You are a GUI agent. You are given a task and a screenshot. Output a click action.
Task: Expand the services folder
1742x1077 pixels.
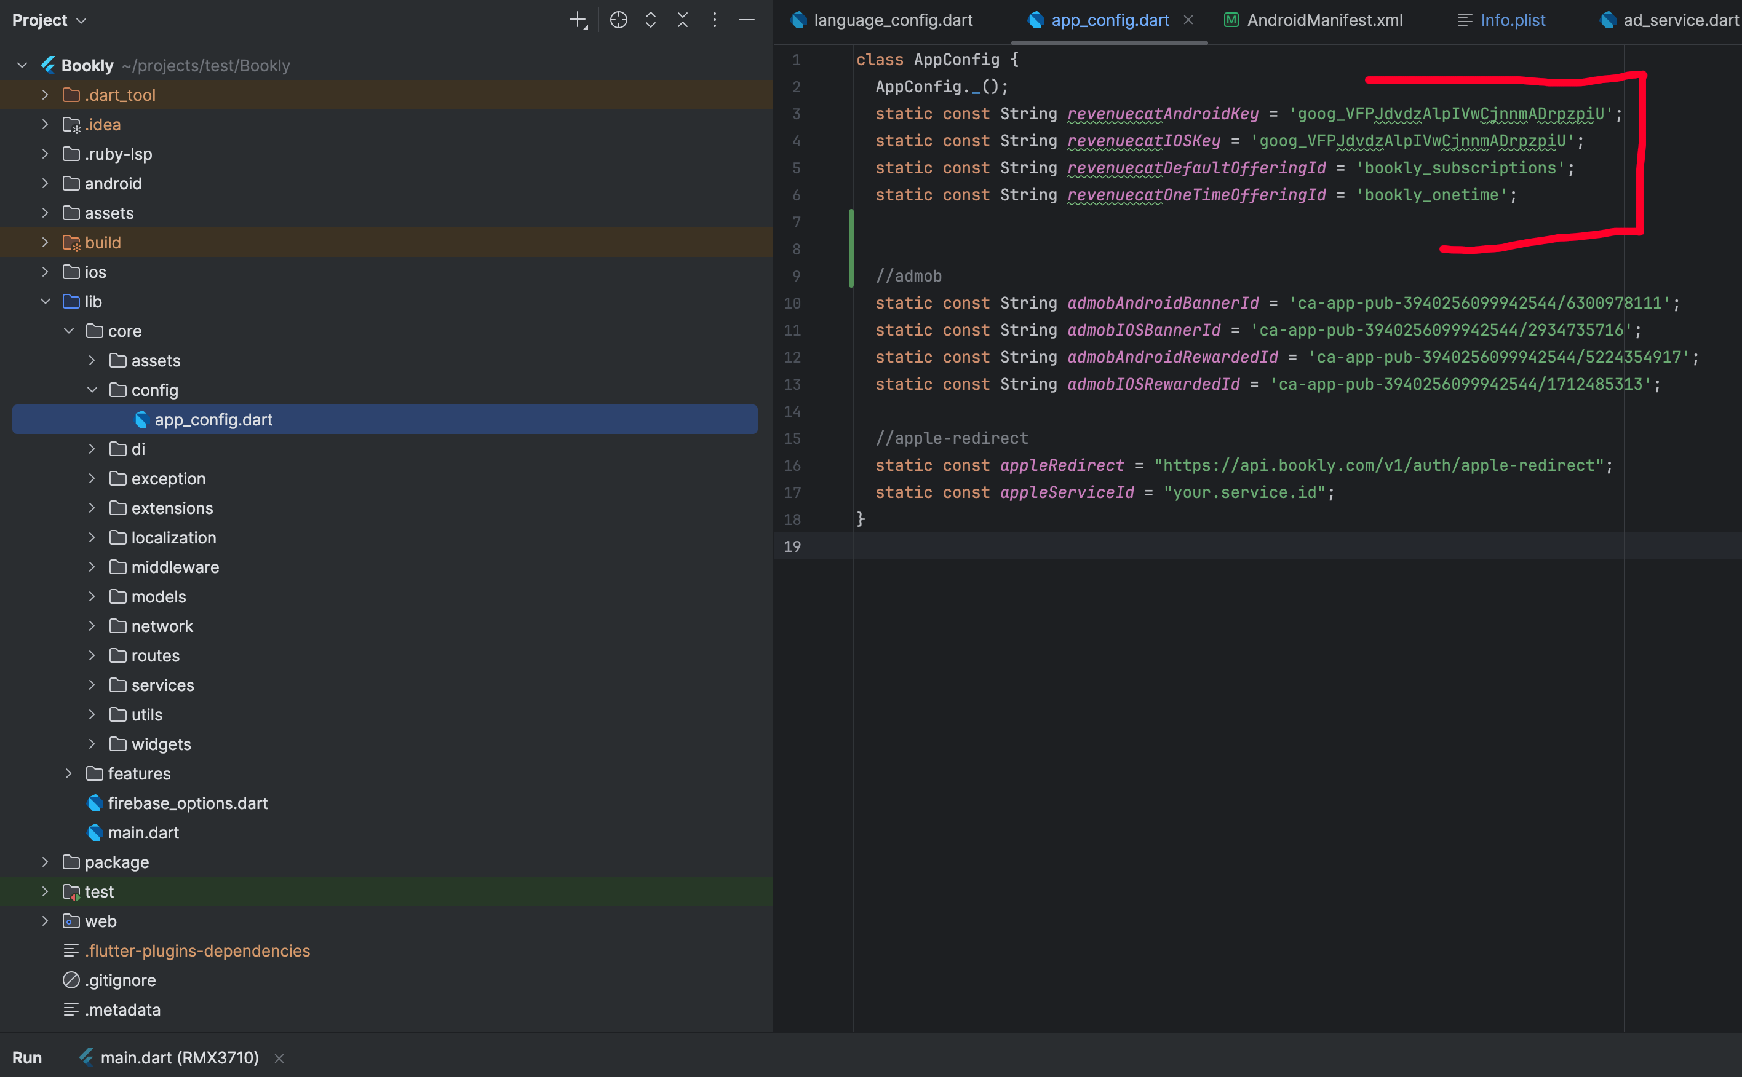click(92, 685)
